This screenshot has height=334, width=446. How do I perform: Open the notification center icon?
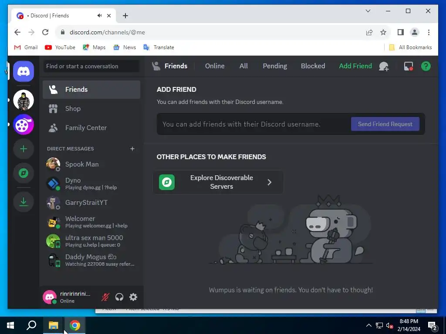pos(432,326)
